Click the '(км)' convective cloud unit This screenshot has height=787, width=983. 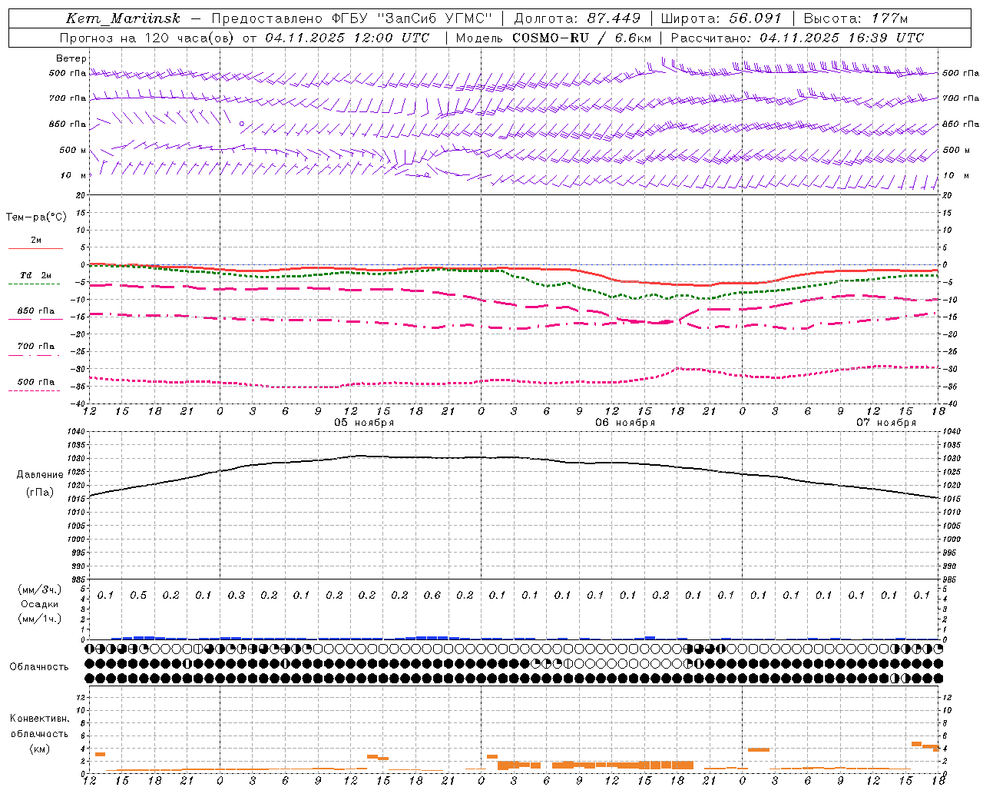coord(39,749)
